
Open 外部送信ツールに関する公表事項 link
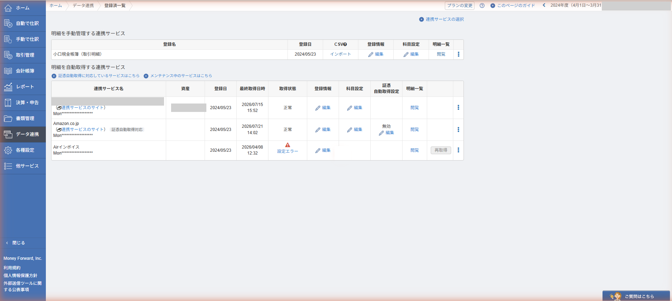23,287
